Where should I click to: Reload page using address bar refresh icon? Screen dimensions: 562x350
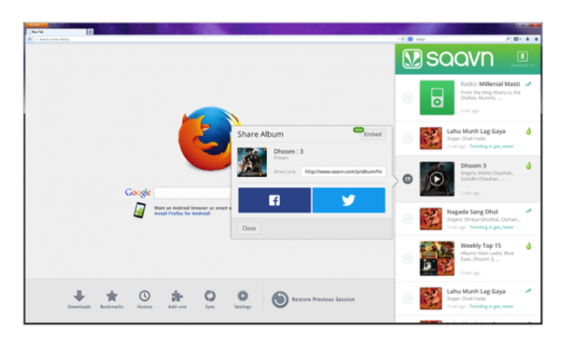[403, 39]
